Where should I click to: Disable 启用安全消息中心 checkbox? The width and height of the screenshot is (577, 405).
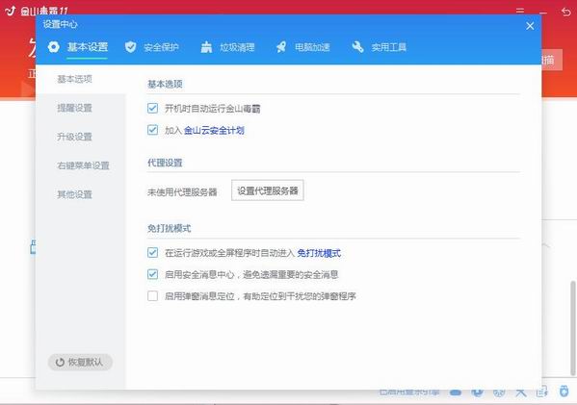pyautogui.click(x=153, y=274)
